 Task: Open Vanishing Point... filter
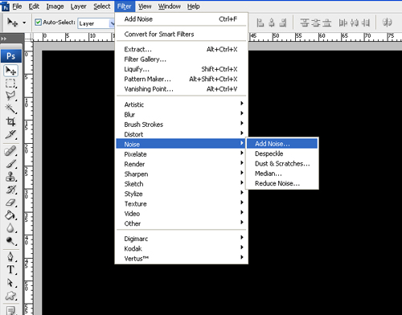pos(181,89)
